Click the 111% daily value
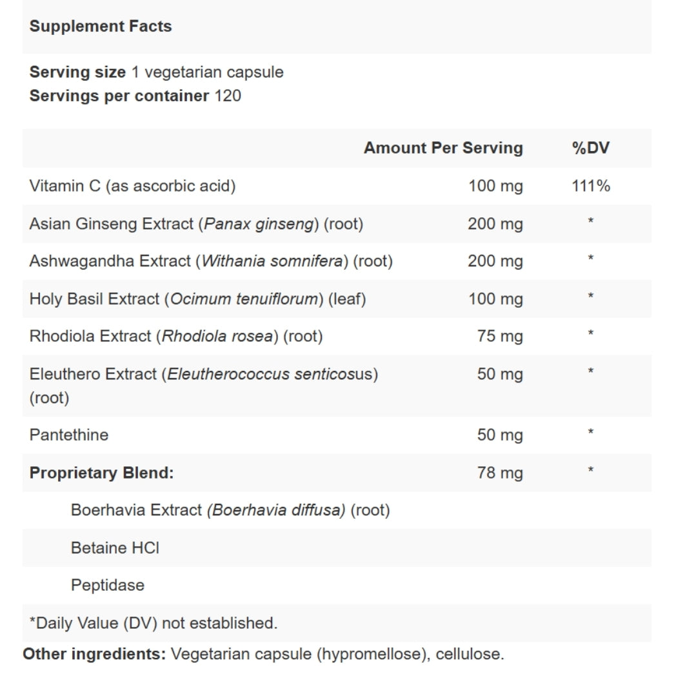Viewport: 676px width, 676px height. click(x=590, y=186)
